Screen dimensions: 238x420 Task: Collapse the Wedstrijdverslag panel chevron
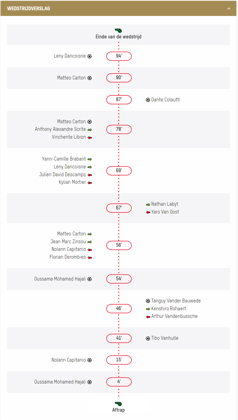pyautogui.click(x=229, y=8)
